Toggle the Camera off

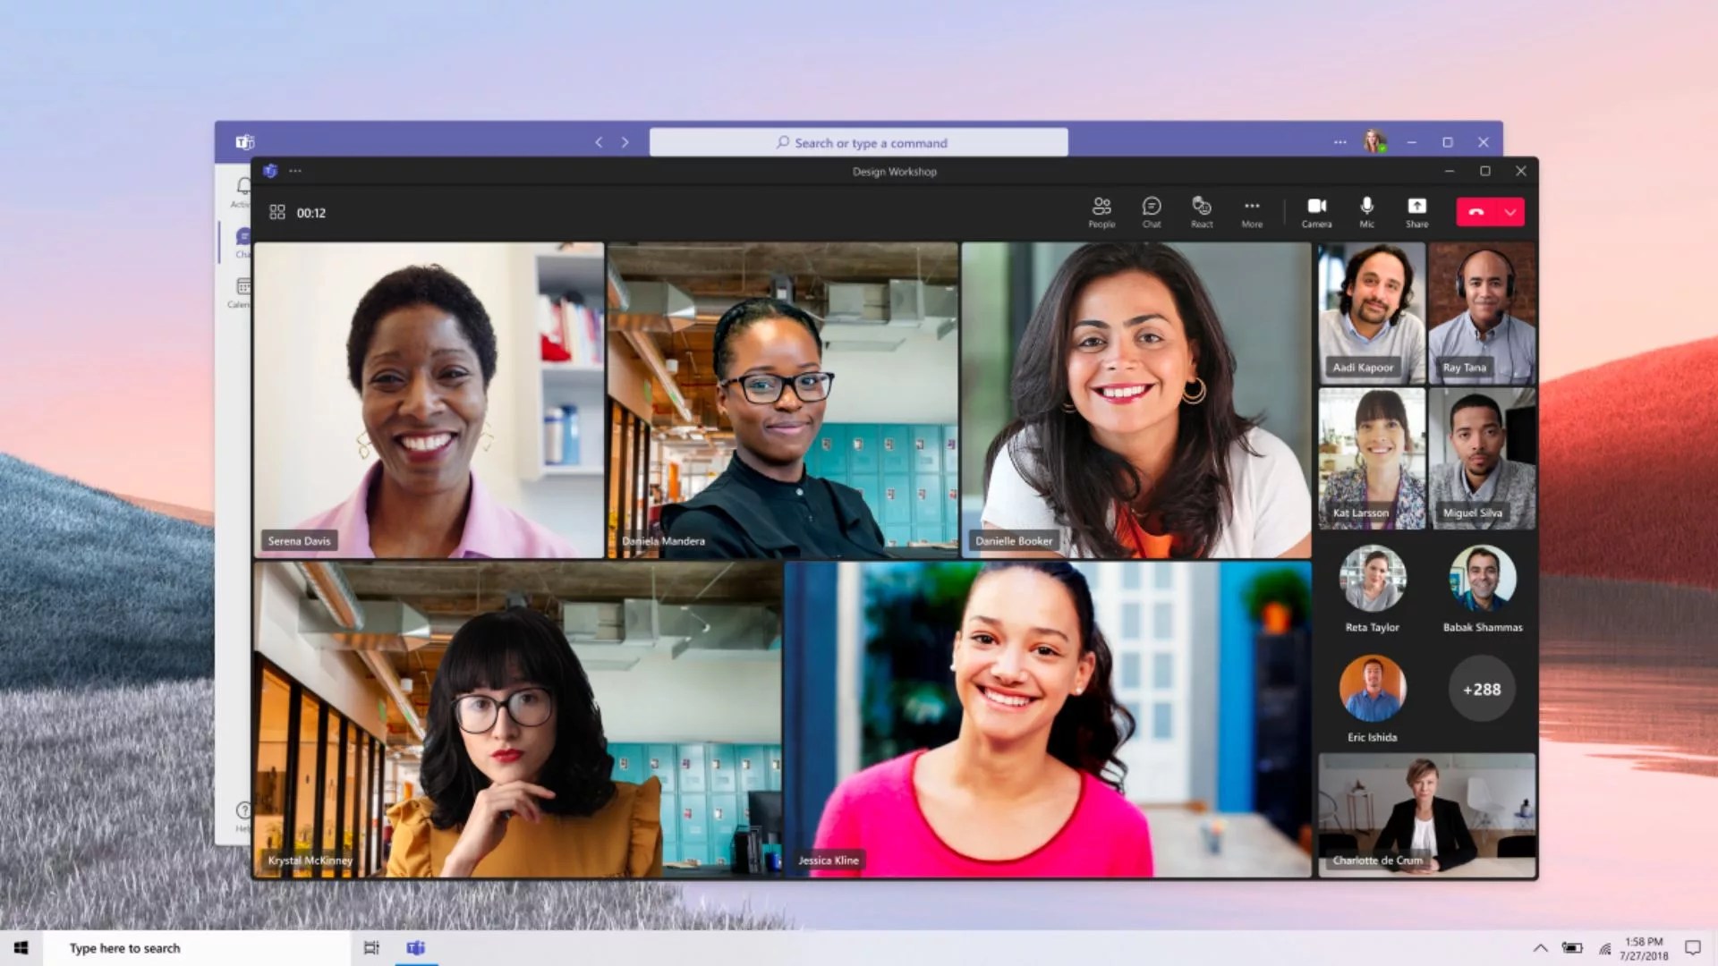[1316, 212]
